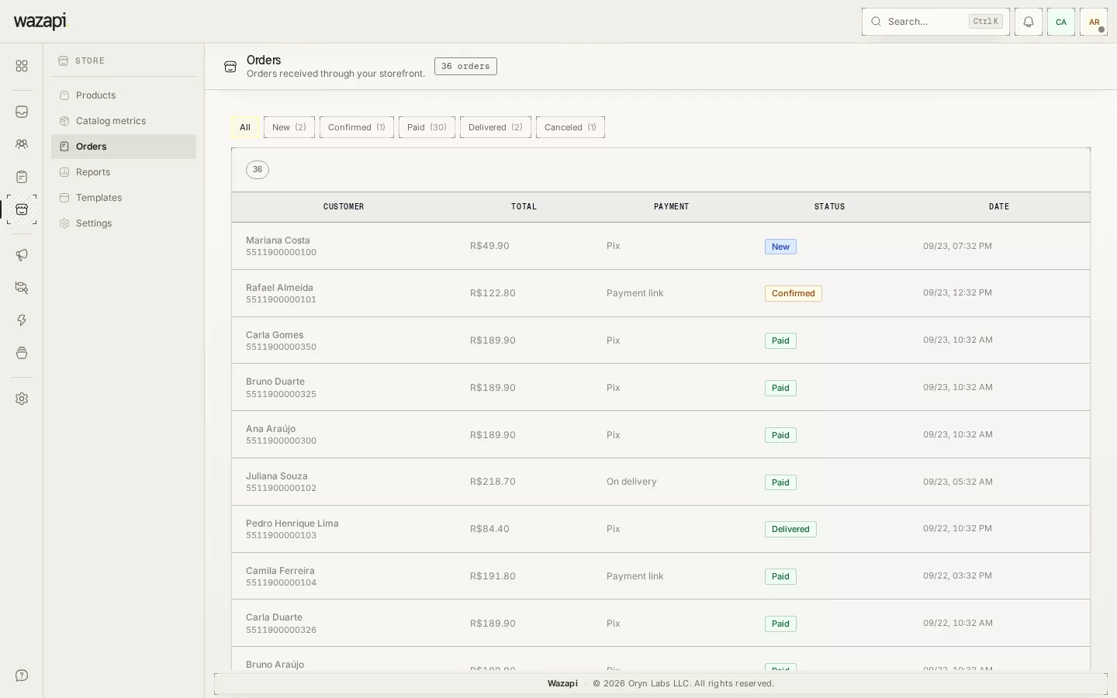Click the wazapi logo

point(40,21)
